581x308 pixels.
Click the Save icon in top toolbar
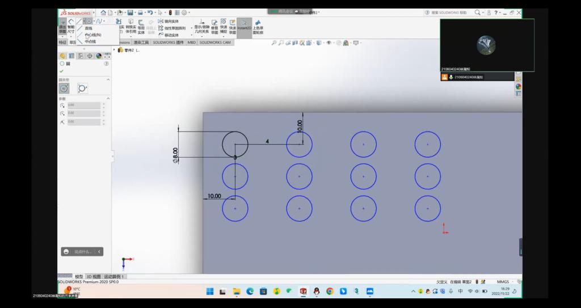130,12
